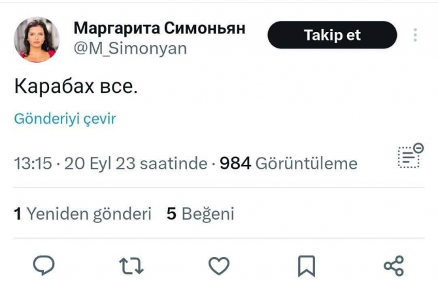Open the @M_Simonyan handle link
The width and height of the screenshot is (438, 289).
click(x=120, y=48)
